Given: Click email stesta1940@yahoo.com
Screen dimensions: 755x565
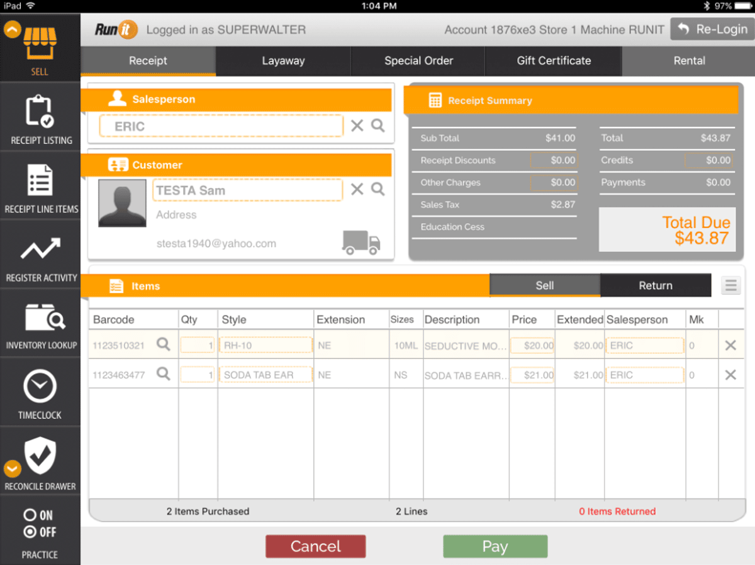Looking at the screenshot, I should click(216, 244).
